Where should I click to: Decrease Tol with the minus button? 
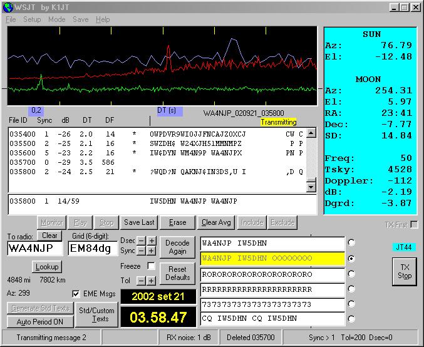click(142, 281)
